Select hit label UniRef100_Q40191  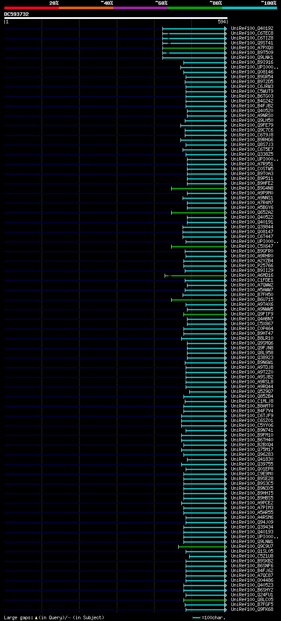pos(252,222)
